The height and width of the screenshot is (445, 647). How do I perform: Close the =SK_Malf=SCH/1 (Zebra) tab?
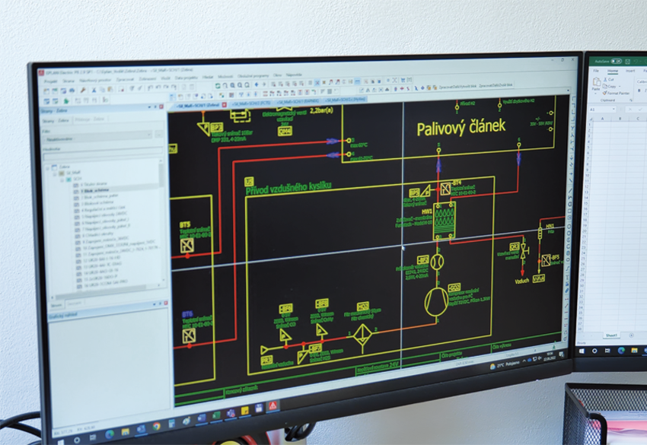pos(225,105)
